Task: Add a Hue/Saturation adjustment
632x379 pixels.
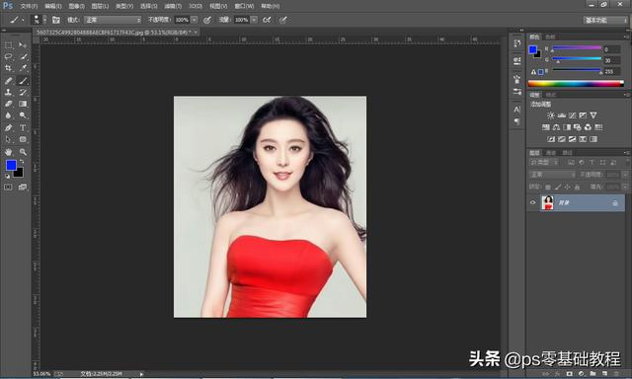Action: tap(546, 127)
